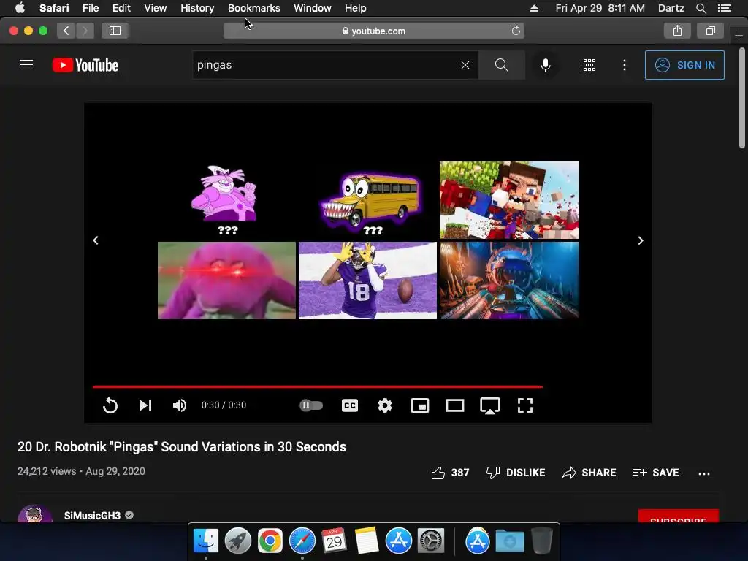Toggle the autoplay switch
748x561 pixels.
[x=311, y=405]
